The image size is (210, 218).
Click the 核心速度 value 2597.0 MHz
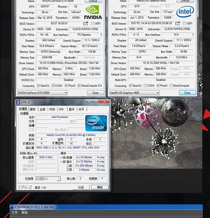tap(46, 157)
